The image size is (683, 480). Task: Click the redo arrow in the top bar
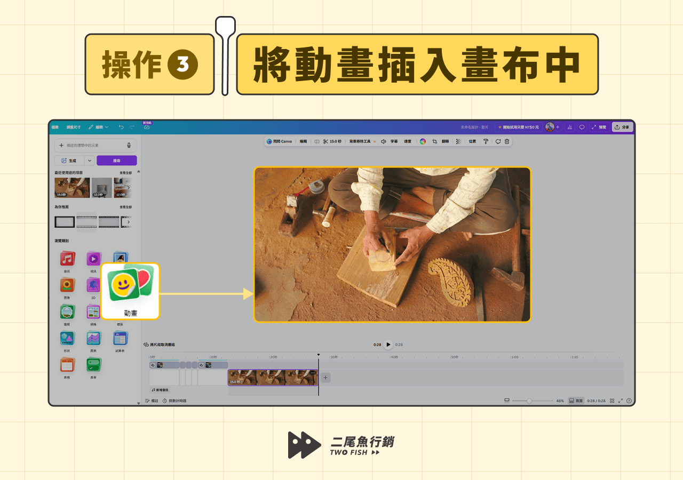click(x=132, y=127)
